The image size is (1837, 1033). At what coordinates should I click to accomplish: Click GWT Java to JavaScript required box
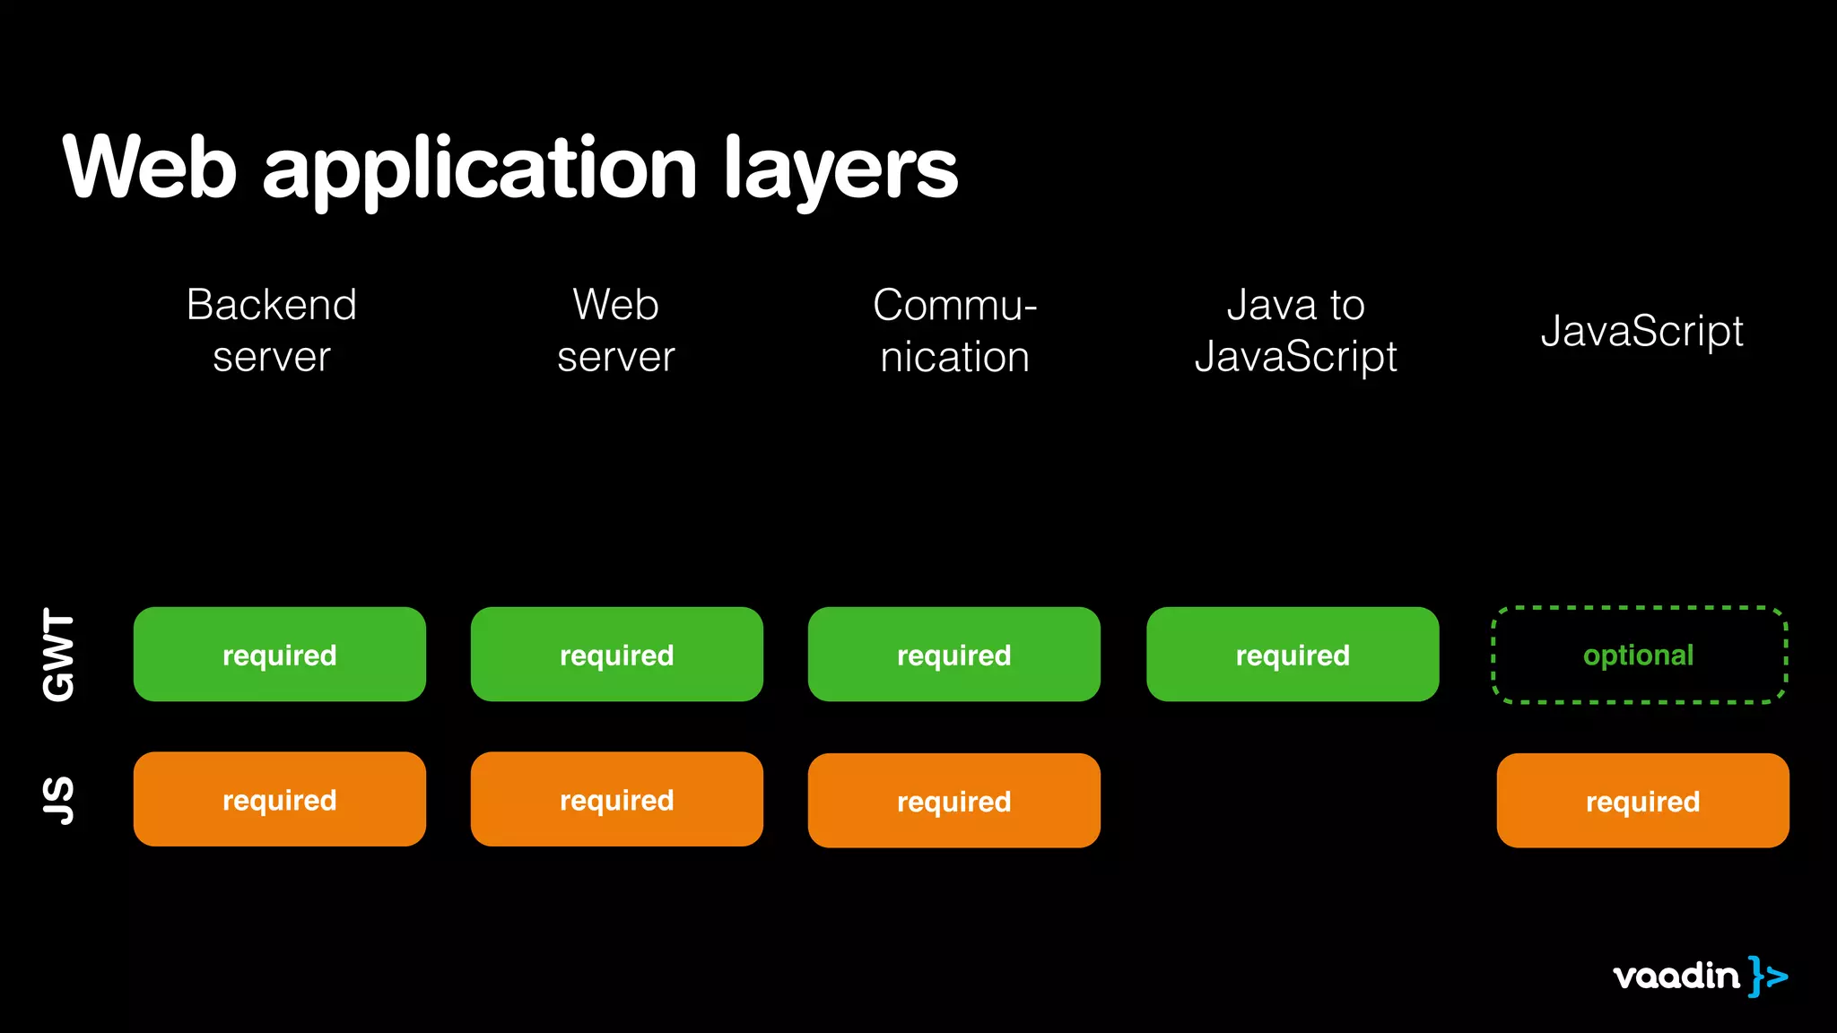(1292, 655)
